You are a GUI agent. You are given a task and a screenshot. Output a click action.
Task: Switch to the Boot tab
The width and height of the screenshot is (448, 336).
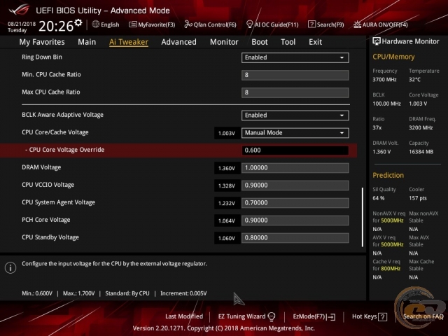click(260, 42)
